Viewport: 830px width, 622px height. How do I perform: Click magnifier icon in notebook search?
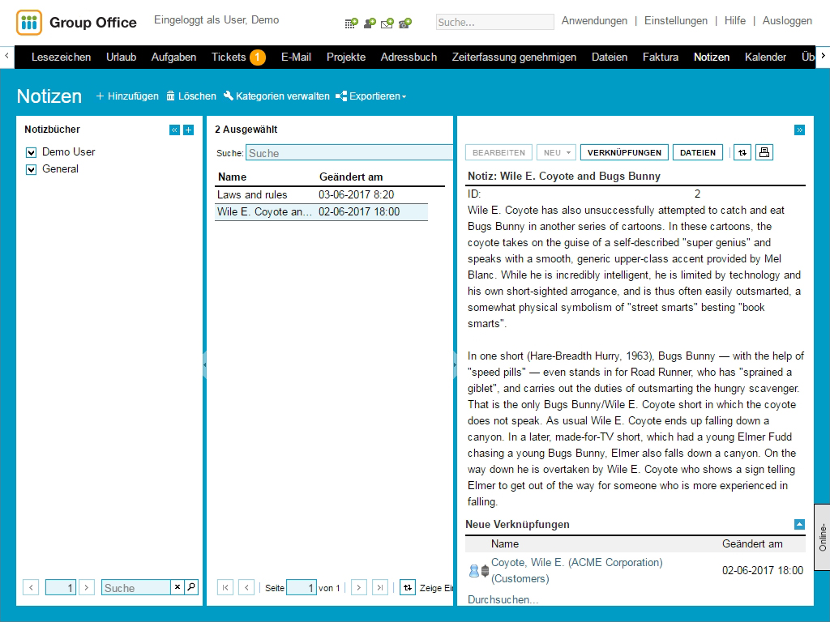(x=191, y=587)
